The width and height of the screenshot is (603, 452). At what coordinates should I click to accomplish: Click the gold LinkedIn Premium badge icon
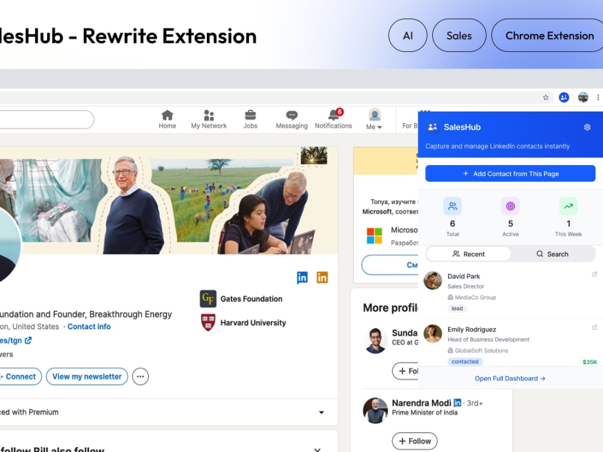pos(322,277)
